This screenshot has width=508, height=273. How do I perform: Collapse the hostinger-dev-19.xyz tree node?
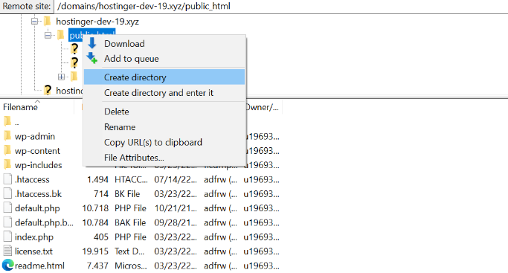click(34, 22)
